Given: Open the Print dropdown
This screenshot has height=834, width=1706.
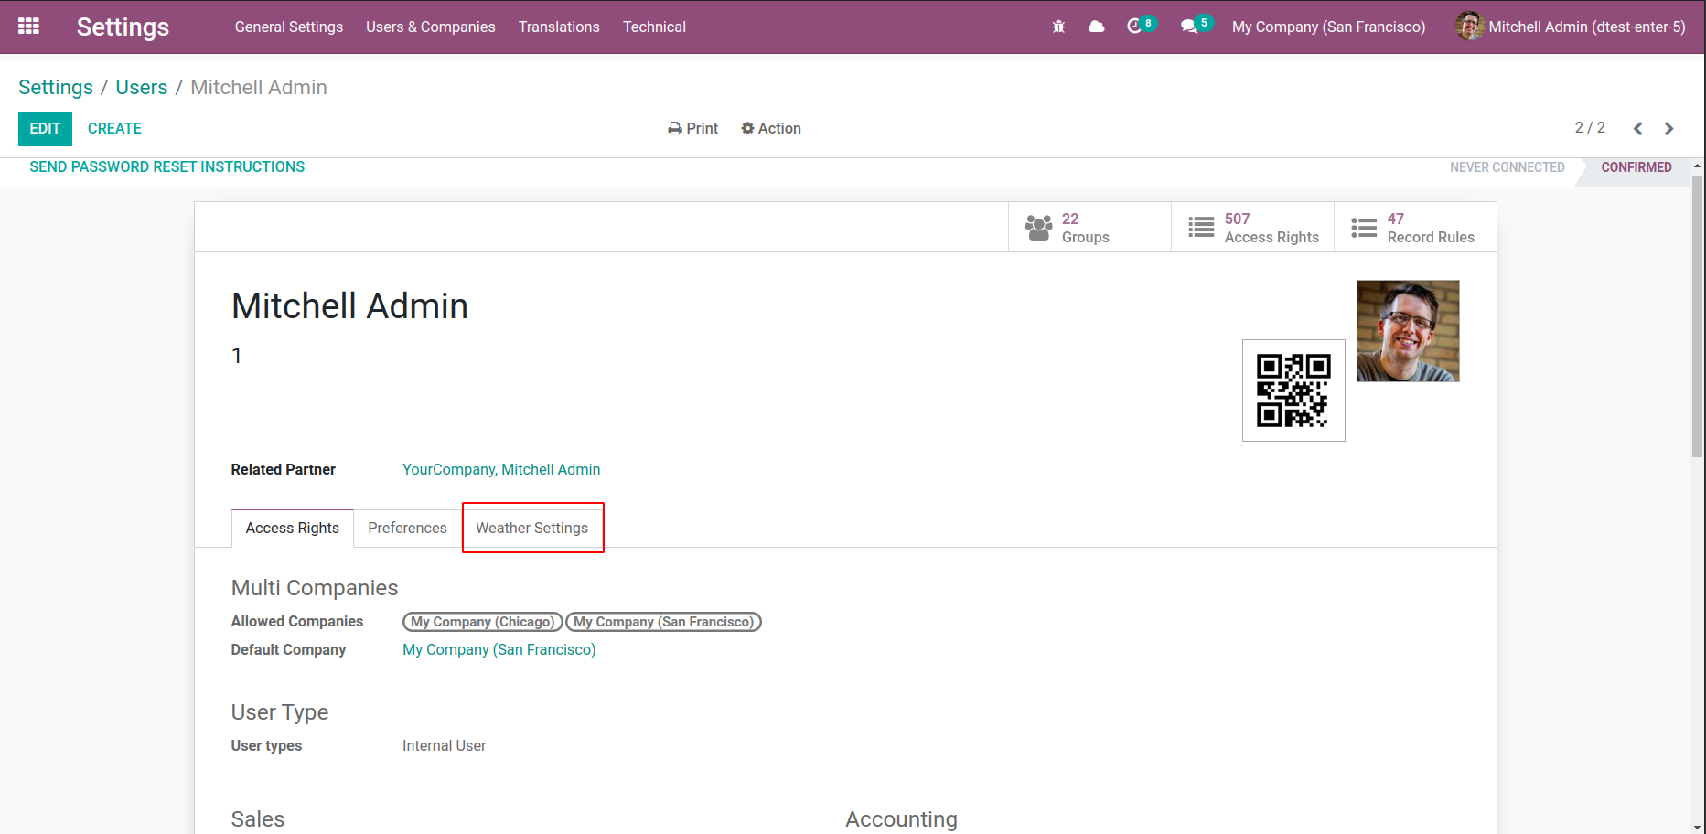Looking at the screenshot, I should (x=692, y=129).
